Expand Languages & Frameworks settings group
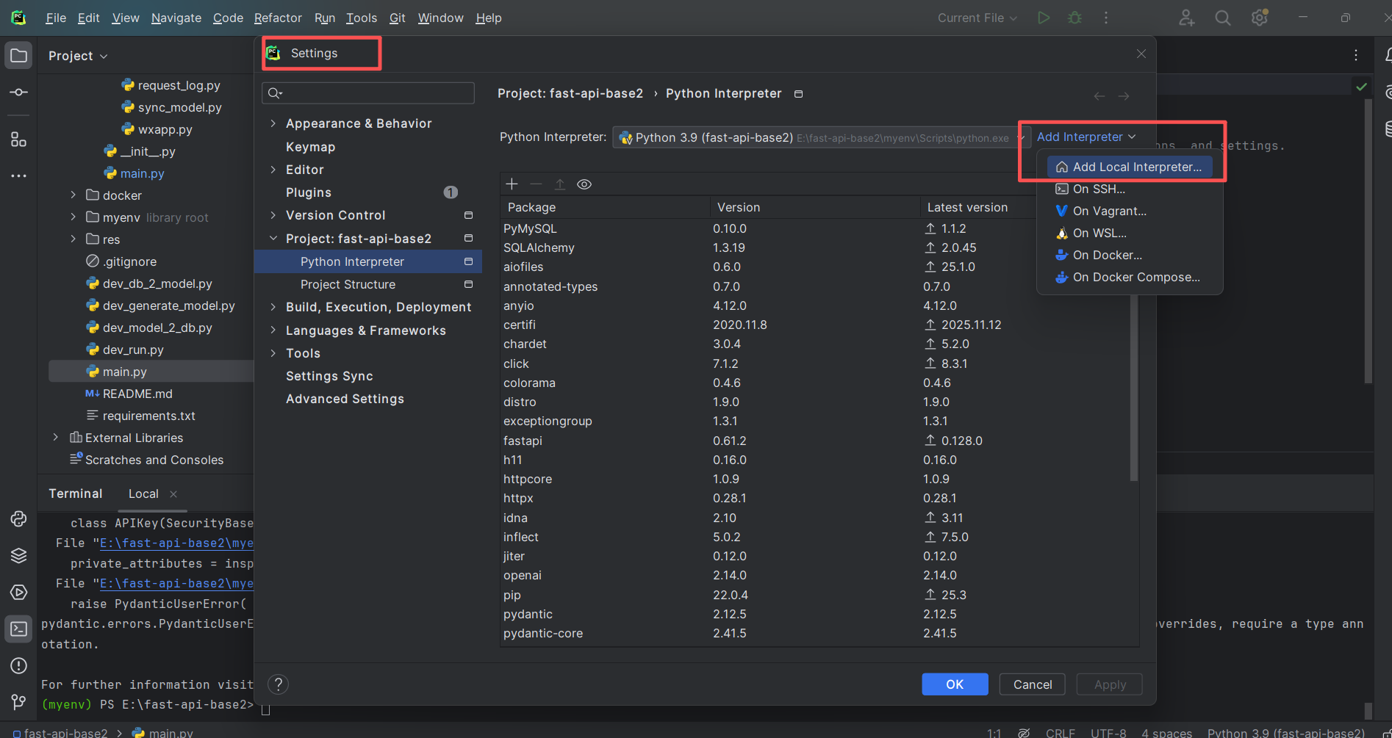The image size is (1392, 738). pos(273,330)
